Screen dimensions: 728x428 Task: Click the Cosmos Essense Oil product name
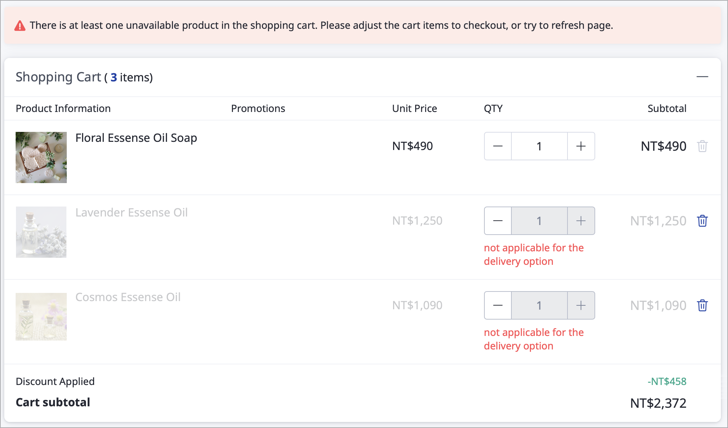tap(128, 297)
